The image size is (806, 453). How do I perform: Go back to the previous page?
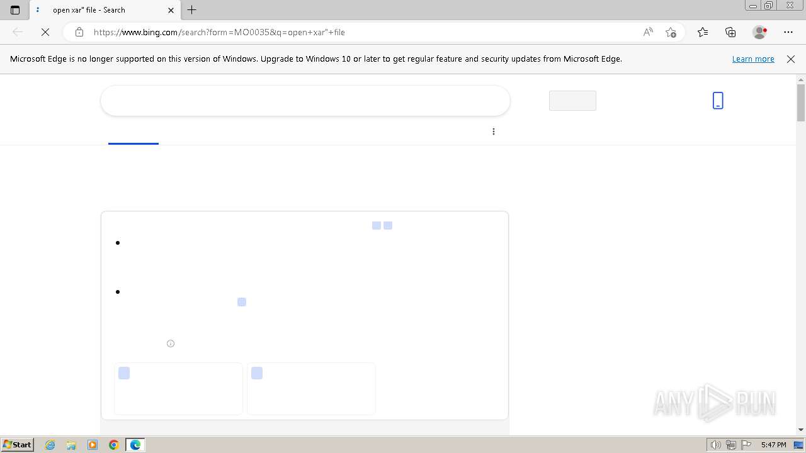coord(18,32)
